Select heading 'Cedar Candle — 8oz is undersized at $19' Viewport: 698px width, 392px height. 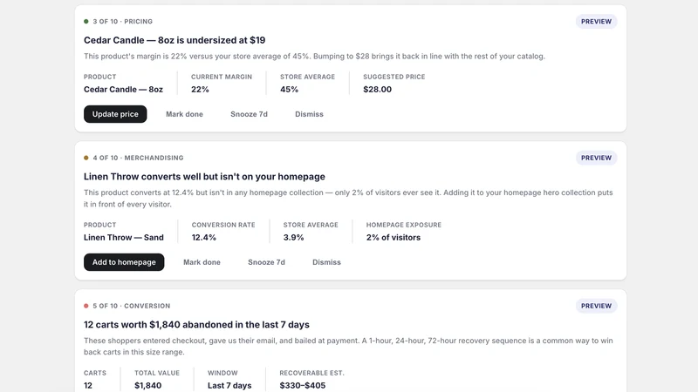click(x=174, y=40)
